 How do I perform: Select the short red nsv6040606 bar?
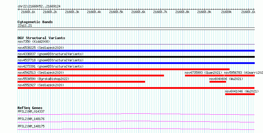point(218,82)
